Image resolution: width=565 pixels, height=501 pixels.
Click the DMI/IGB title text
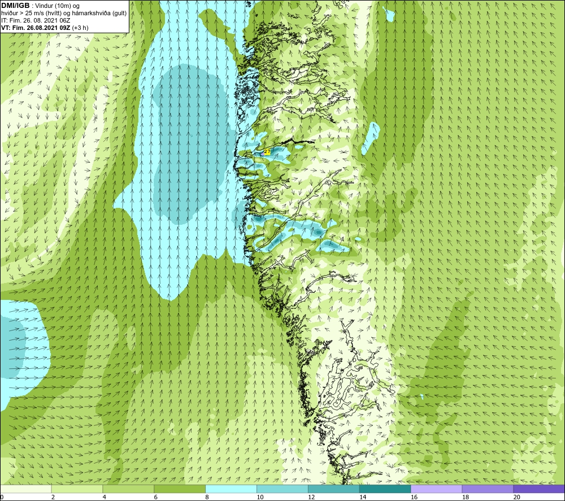[15, 6]
